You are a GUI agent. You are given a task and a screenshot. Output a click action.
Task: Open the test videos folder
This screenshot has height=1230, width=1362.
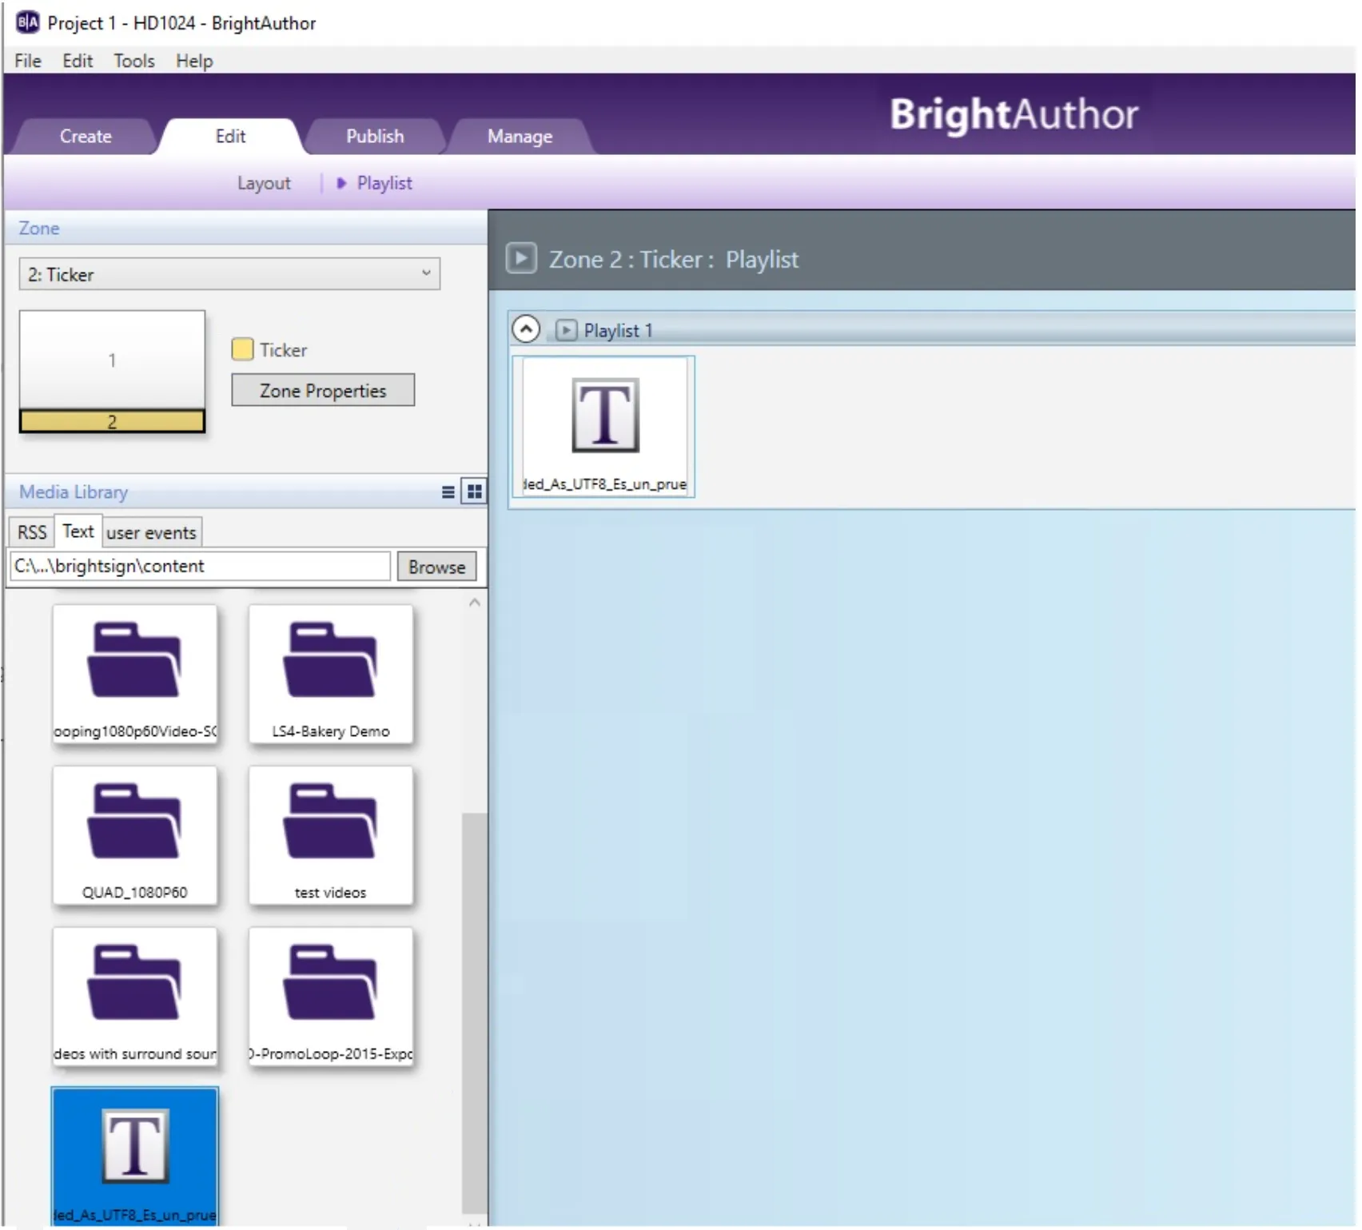(x=331, y=836)
